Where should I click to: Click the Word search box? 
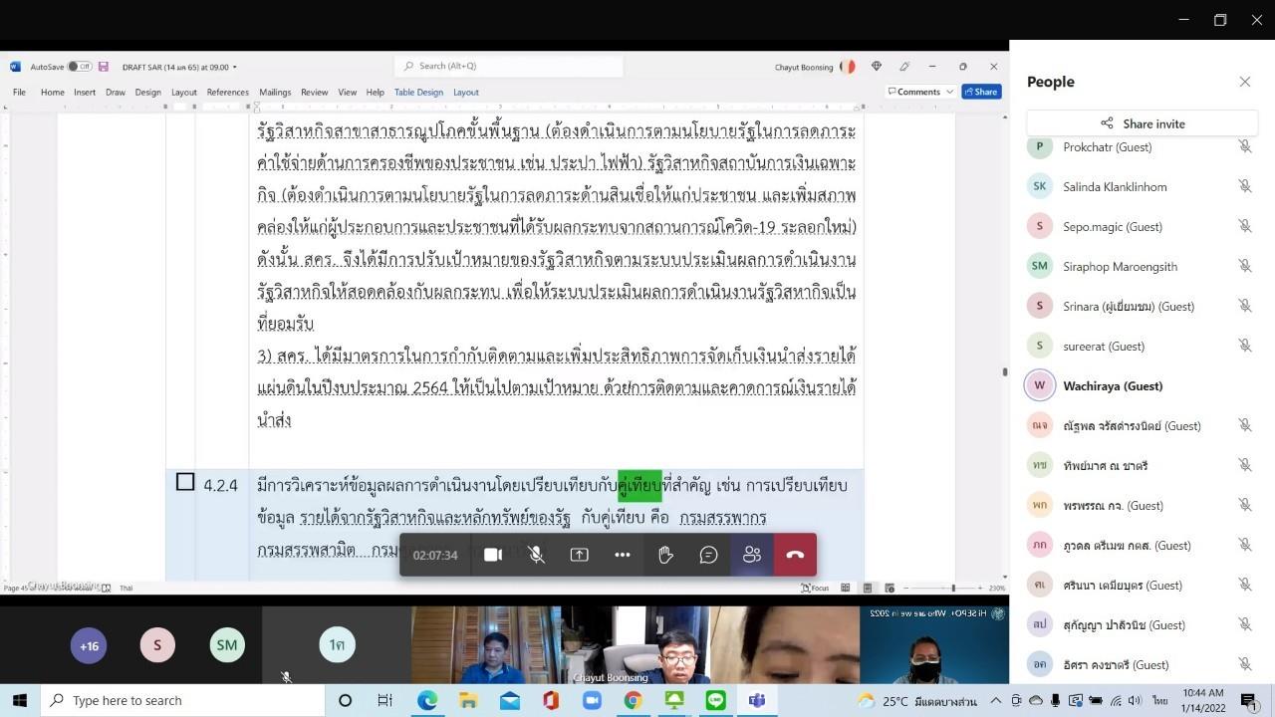(511, 66)
